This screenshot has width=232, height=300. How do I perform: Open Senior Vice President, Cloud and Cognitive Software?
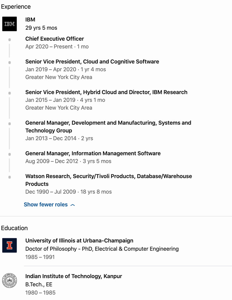(92, 62)
